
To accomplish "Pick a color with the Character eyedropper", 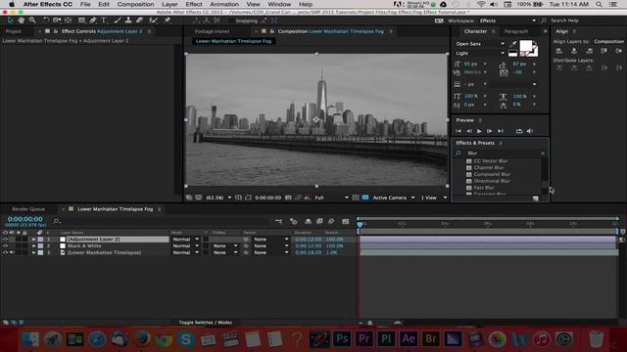I will point(513,43).
